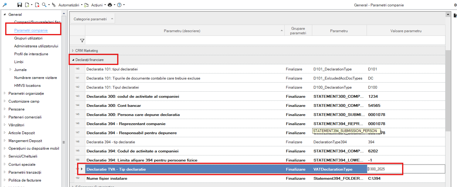
Task: Click the filter funnel icon in grid
Action: pyautogui.click(x=82, y=40)
